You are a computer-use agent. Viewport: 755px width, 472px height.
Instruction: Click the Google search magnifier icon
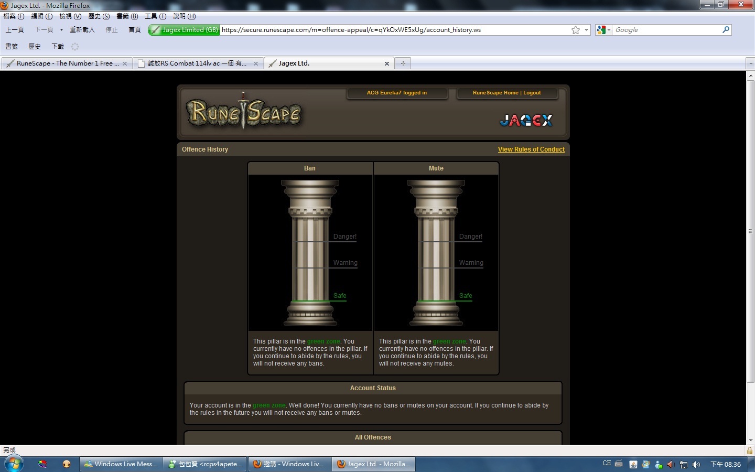(726, 30)
